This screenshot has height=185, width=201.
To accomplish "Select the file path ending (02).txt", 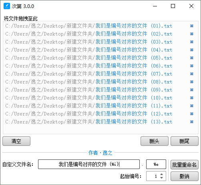I will click(89, 34).
